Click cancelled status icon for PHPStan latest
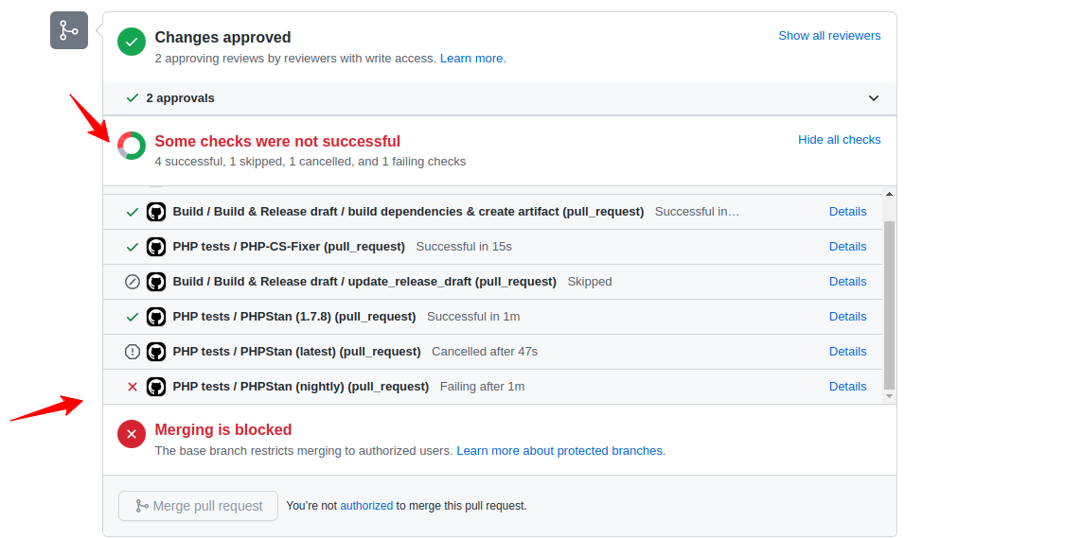This screenshot has width=1065, height=538. pyautogui.click(x=133, y=352)
